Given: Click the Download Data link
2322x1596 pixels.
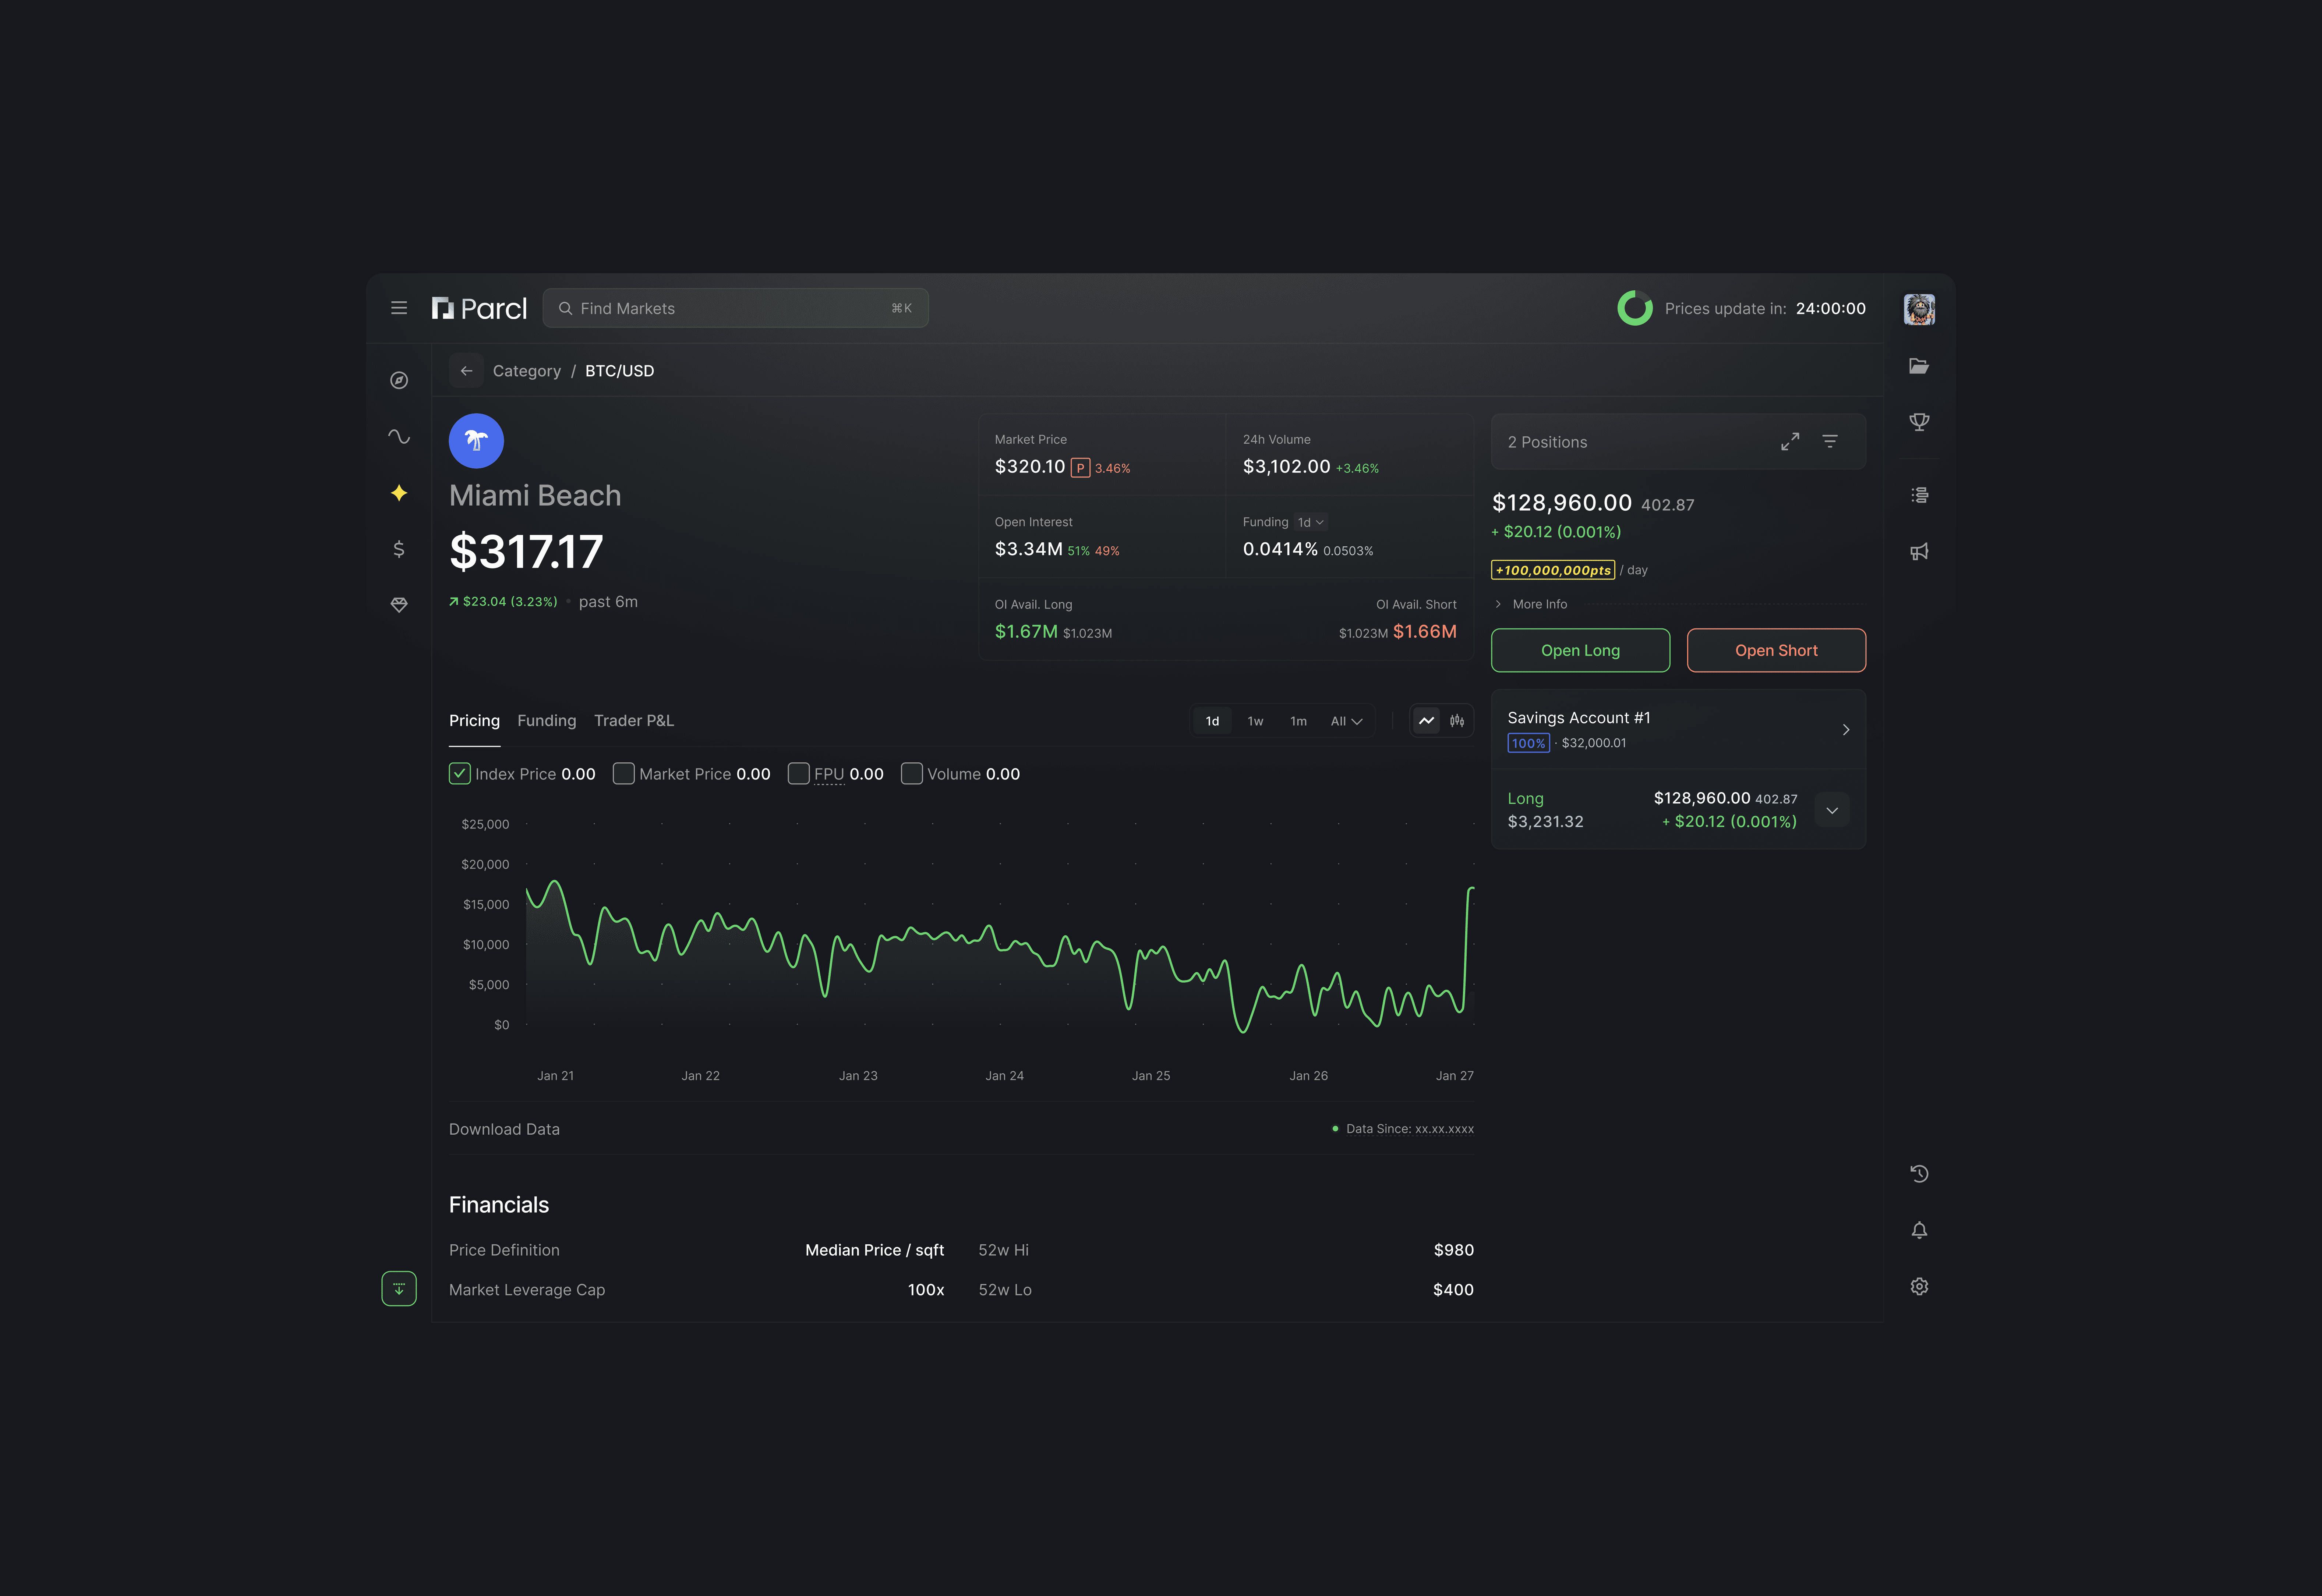Looking at the screenshot, I should 504,1129.
